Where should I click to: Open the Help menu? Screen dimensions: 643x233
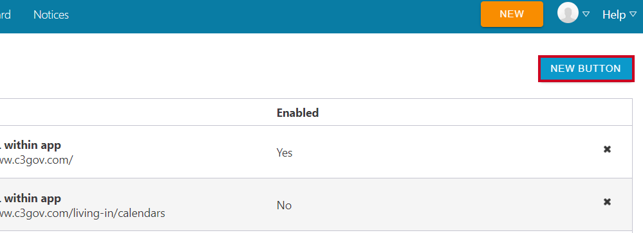(x=613, y=15)
